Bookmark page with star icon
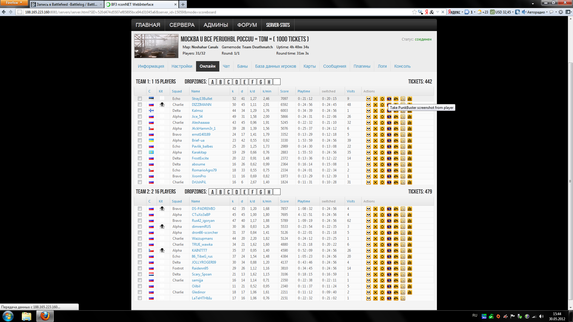 click(414, 12)
